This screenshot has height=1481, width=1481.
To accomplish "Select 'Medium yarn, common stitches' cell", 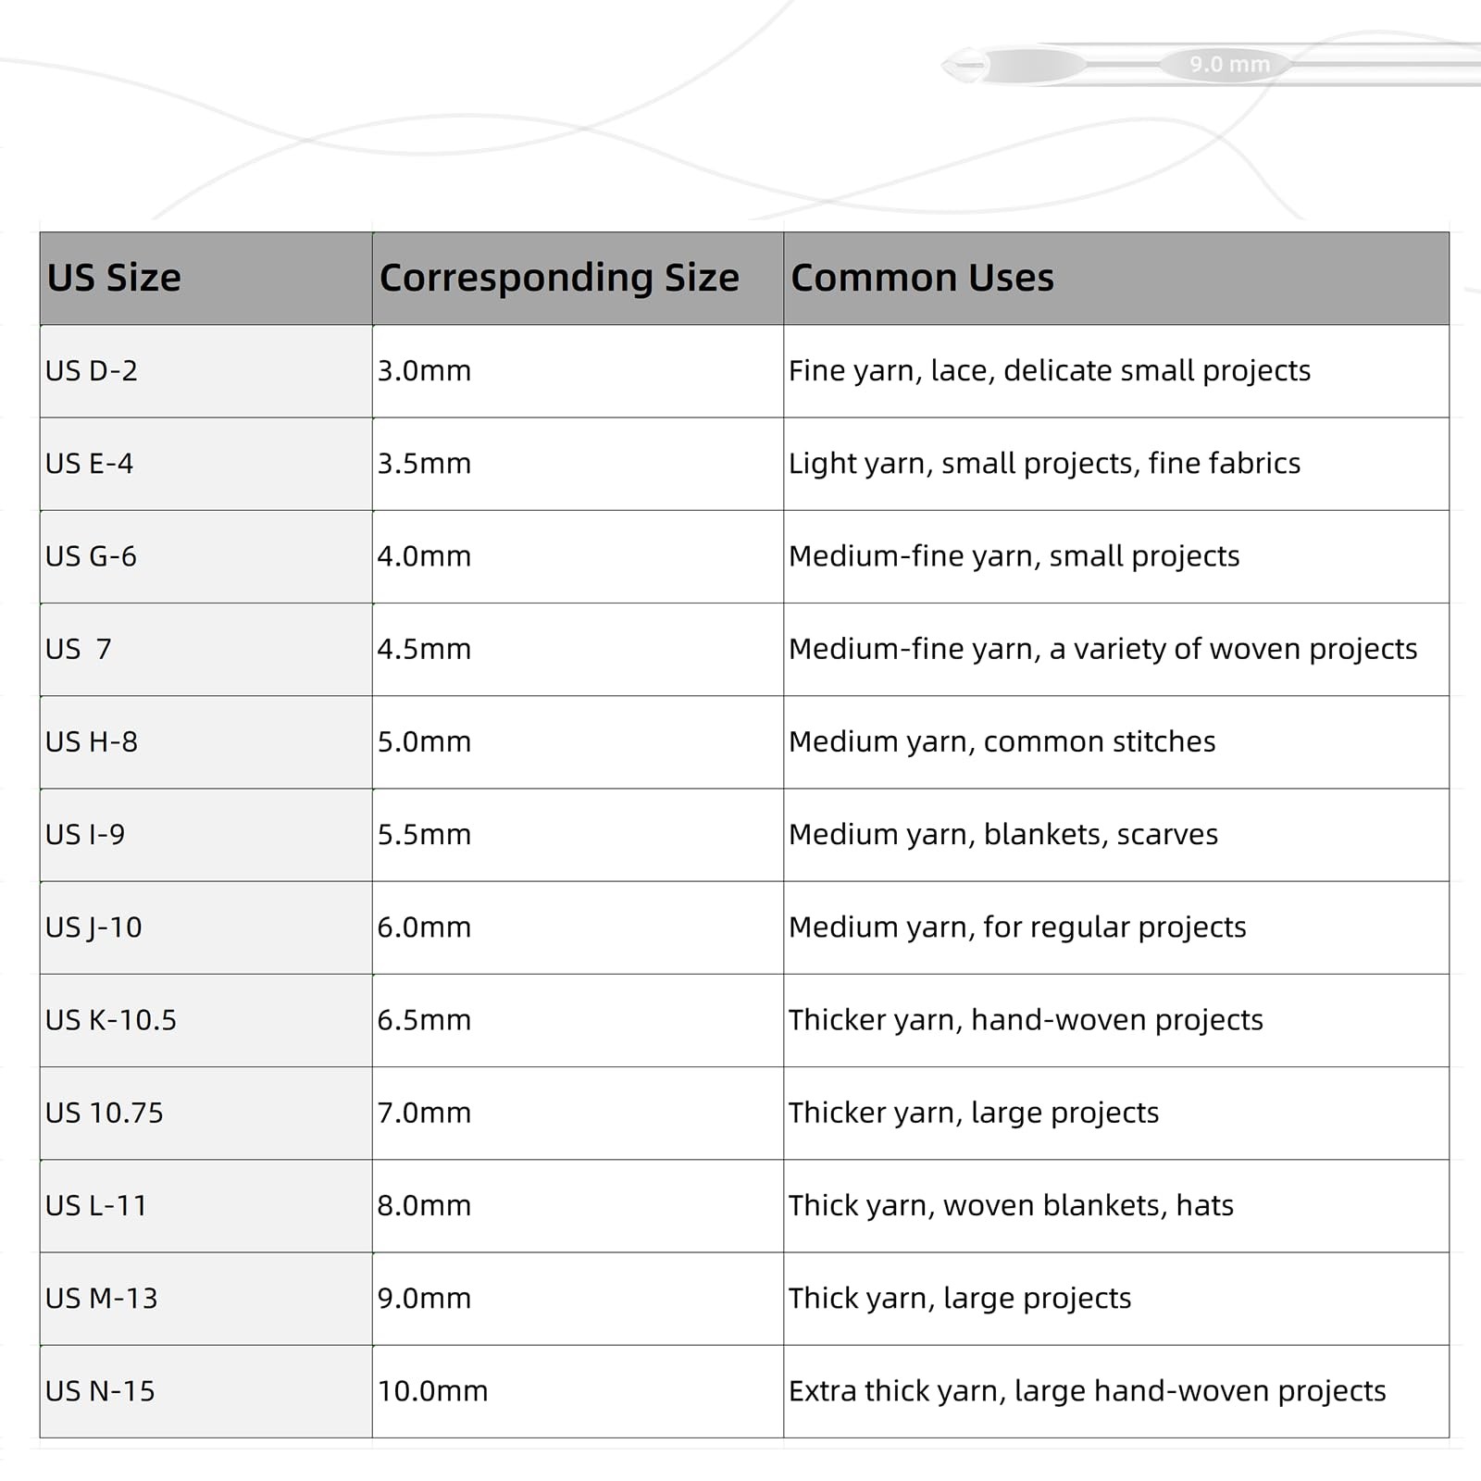I will (x=1116, y=742).
